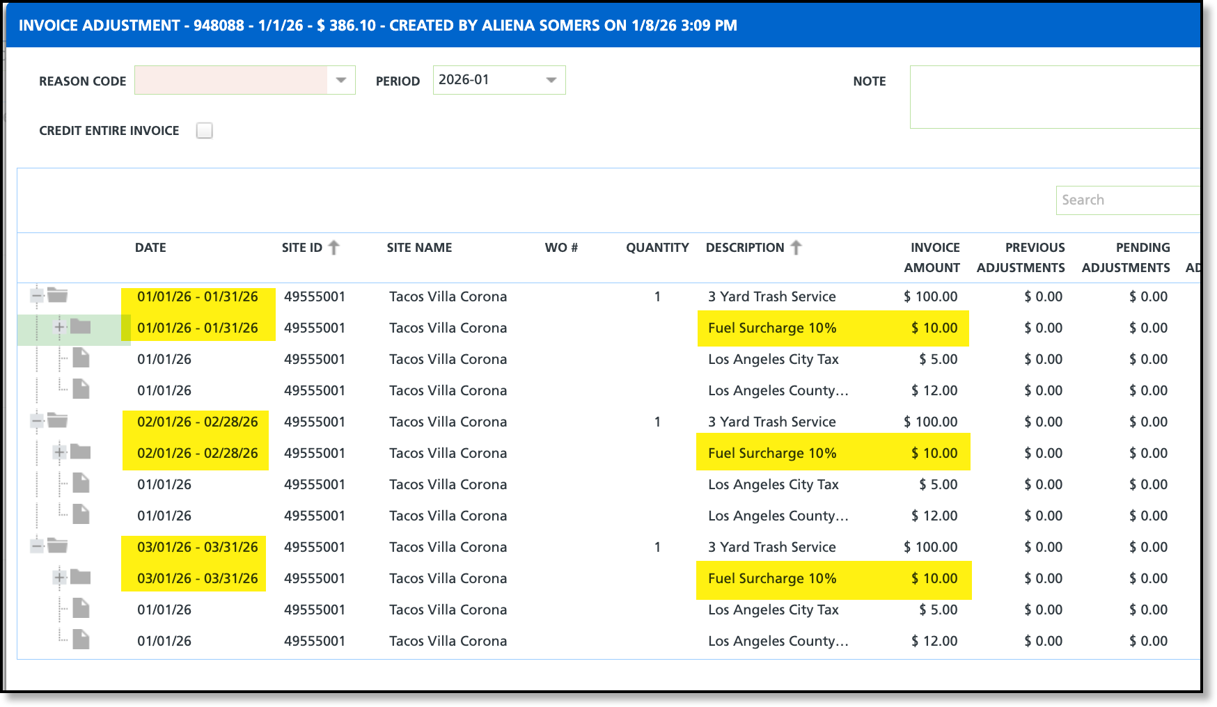
Task: Open the Period dropdown showing 2026-01
Action: [x=551, y=80]
